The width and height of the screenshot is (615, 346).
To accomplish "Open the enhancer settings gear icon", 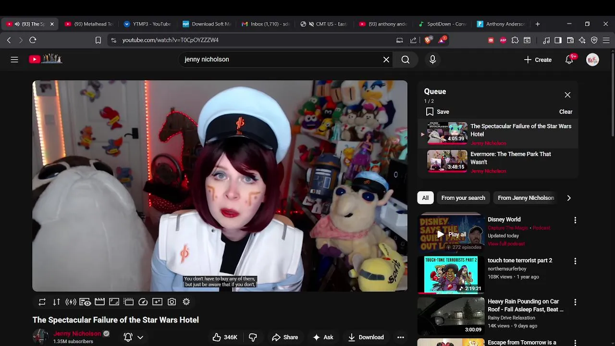I will (x=186, y=302).
